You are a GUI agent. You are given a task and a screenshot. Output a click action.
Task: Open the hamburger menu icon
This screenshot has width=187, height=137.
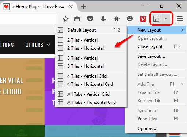180,19
